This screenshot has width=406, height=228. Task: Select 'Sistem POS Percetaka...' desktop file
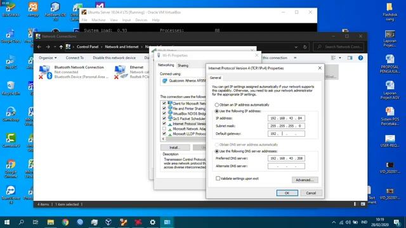390,117
